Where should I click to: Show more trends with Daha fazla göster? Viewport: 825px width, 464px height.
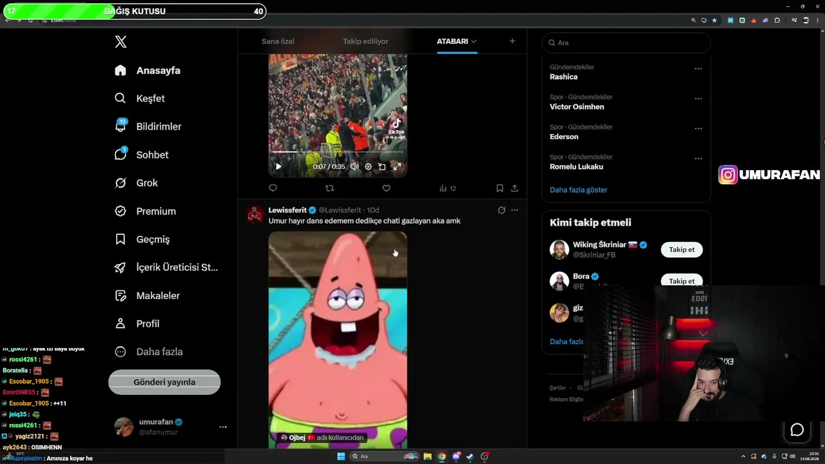click(579, 190)
